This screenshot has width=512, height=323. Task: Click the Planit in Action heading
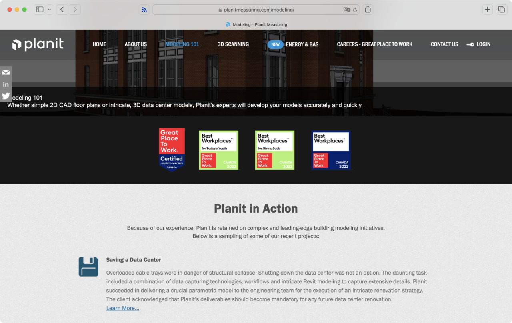[x=256, y=209]
